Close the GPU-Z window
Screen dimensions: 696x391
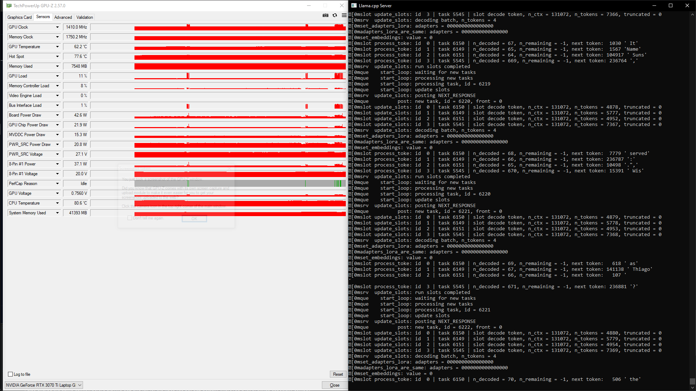coord(341,5)
